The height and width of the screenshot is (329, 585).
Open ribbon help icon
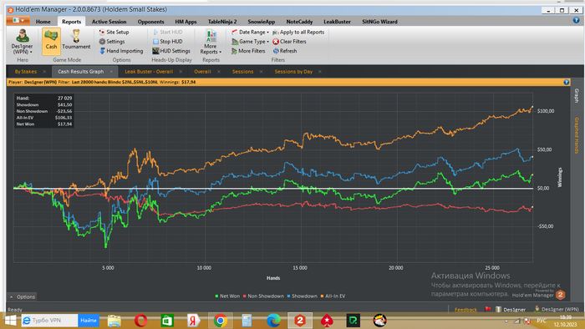pos(576,21)
